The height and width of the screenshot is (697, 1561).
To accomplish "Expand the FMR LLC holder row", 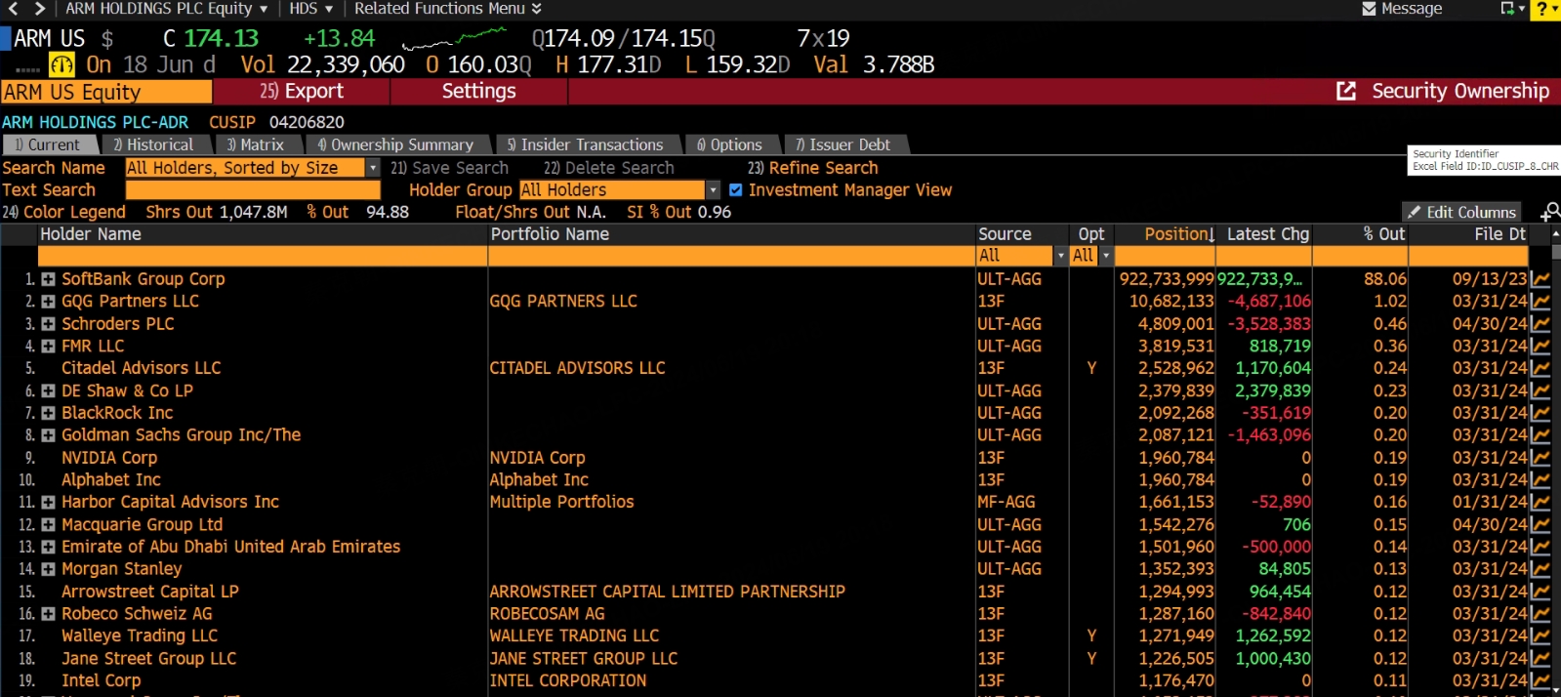I will coord(48,347).
